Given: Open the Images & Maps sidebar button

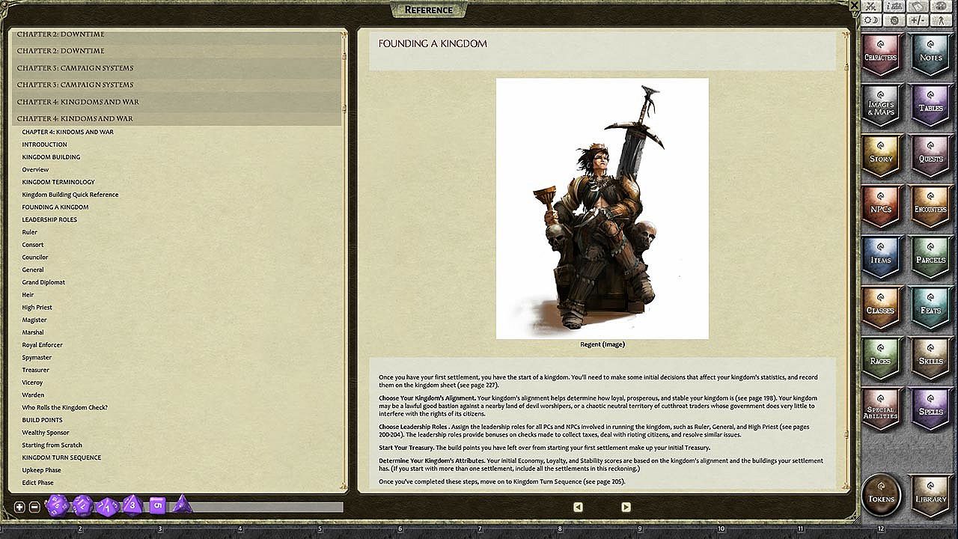Looking at the screenshot, I should click(881, 105).
